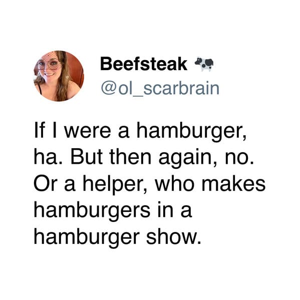Select the tweet line 'If I were a hamburger,'
This screenshot has height=300, width=300.
point(140,132)
